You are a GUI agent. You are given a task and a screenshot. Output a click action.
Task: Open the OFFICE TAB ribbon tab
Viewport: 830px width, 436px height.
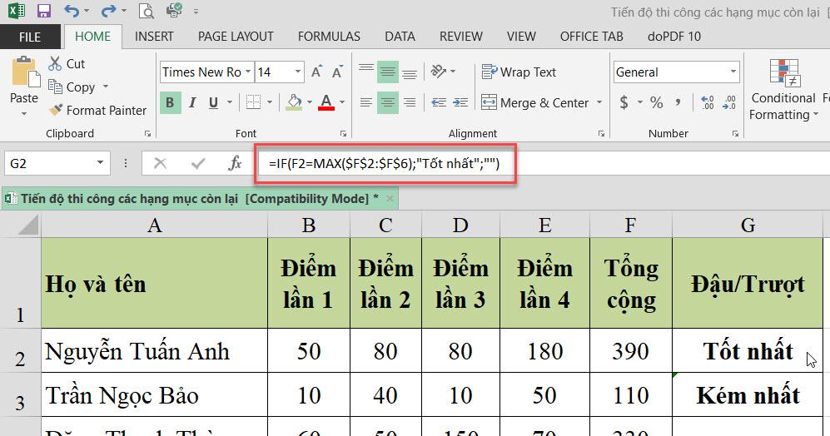[x=591, y=37]
